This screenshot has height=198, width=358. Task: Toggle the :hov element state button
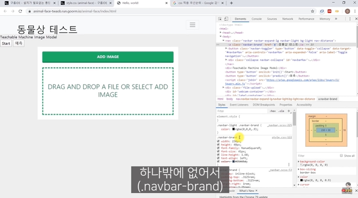pyautogui.click(x=273, y=111)
